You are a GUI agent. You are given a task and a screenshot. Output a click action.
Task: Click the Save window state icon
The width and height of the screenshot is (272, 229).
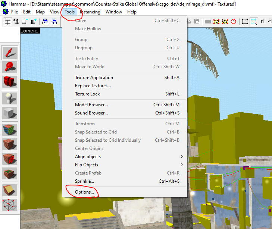tap(54, 22)
